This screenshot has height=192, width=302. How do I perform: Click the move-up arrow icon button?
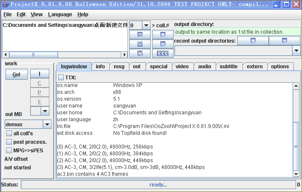tap(140, 35)
